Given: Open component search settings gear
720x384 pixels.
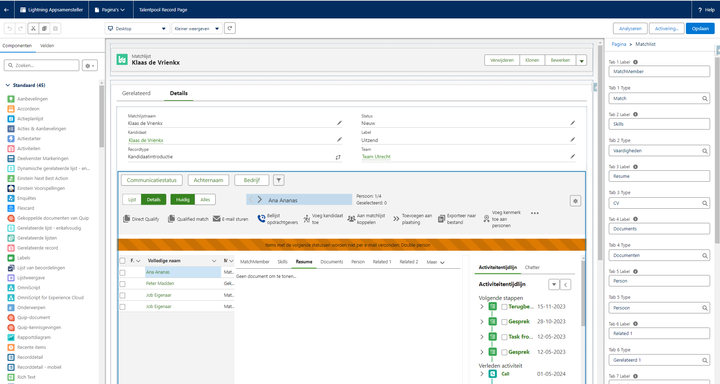Looking at the screenshot, I should click(x=90, y=66).
